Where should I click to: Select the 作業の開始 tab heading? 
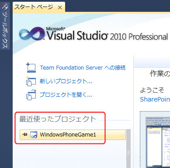[x=160, y=73]
